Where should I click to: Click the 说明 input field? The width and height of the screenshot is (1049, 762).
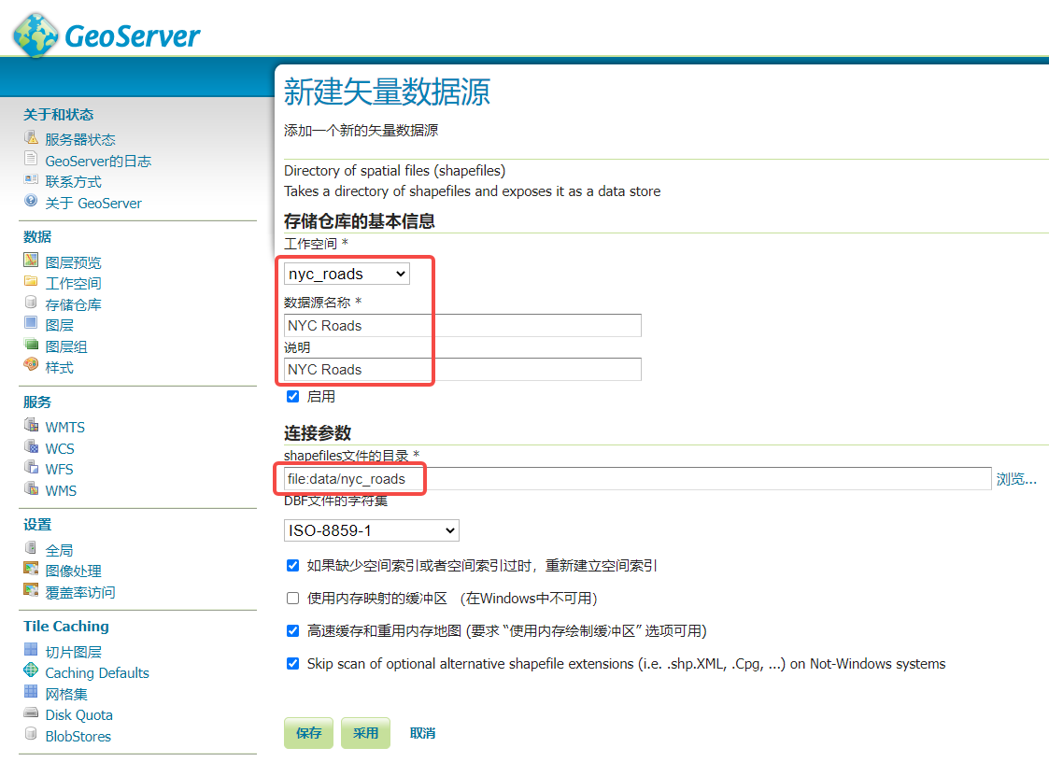[x=462, y=369]
